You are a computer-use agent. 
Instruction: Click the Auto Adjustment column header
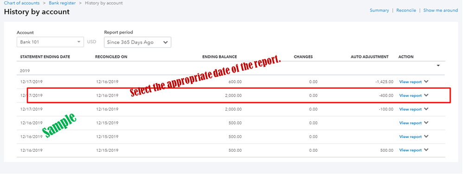click(370, 57)
